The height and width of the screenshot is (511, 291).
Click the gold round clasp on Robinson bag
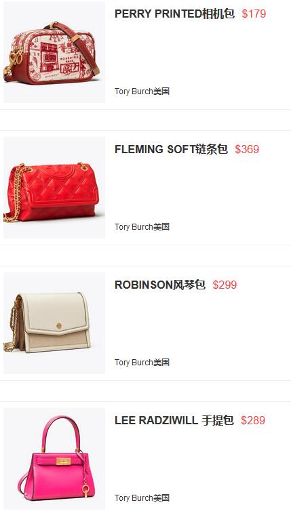click(x=59, y=325)
